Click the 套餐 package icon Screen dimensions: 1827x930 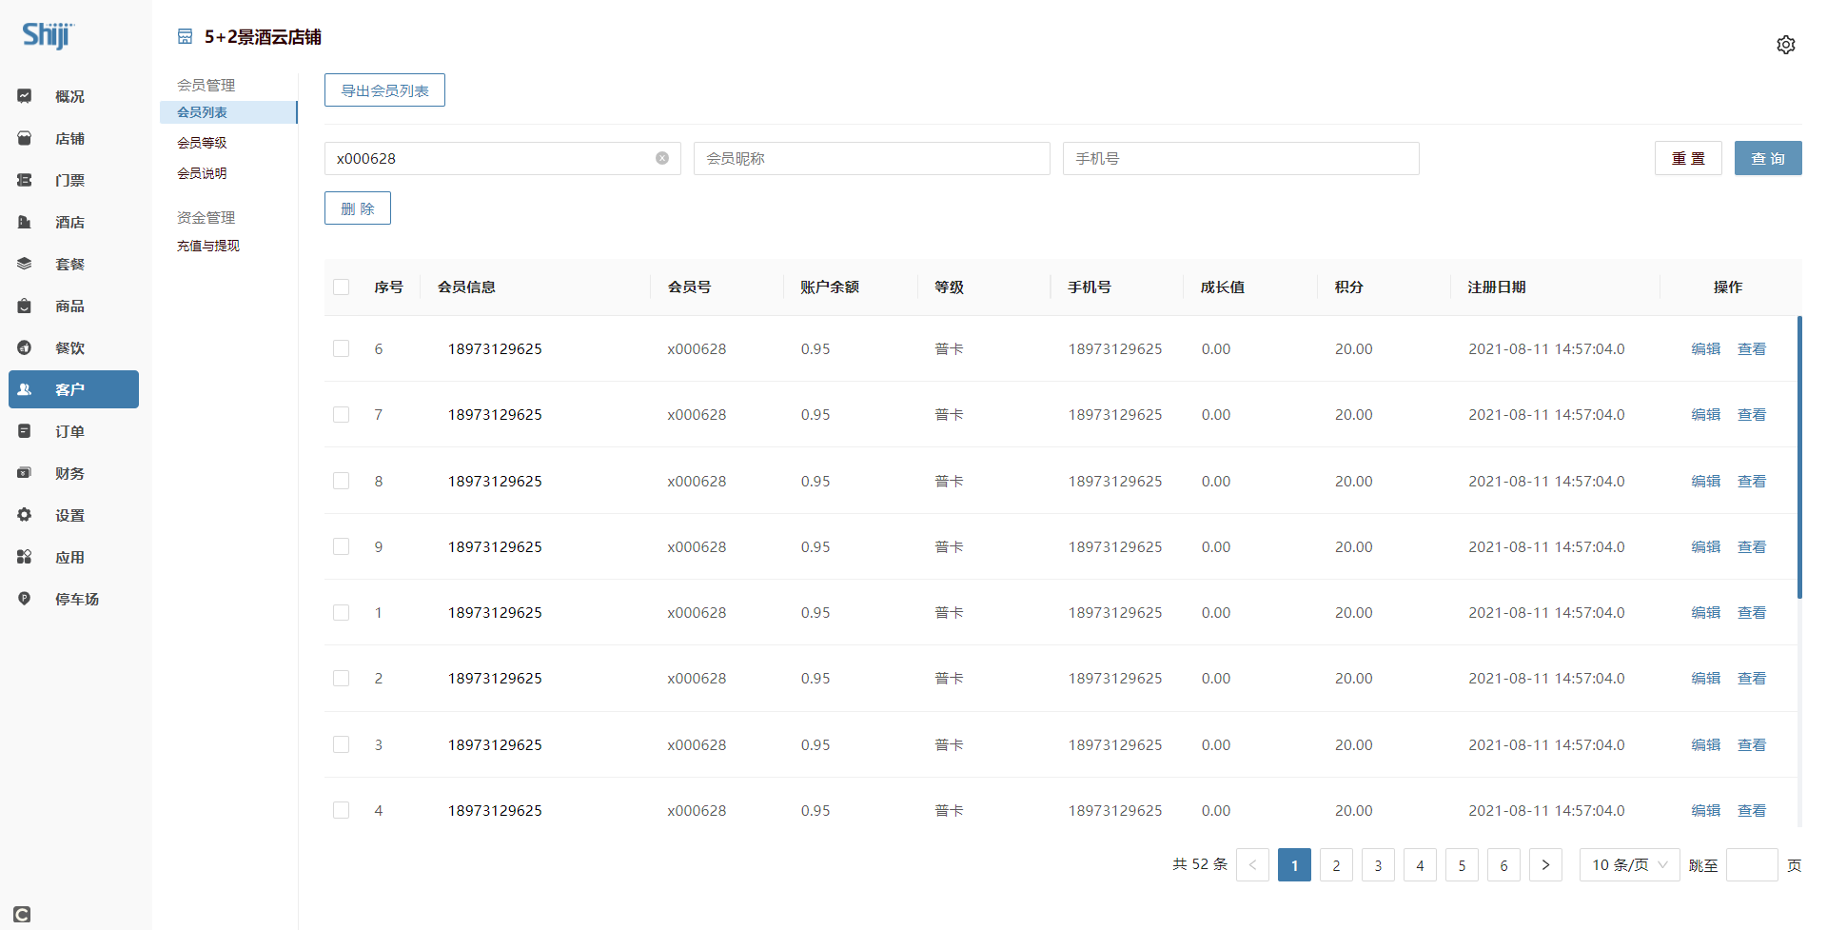point(25,264)
